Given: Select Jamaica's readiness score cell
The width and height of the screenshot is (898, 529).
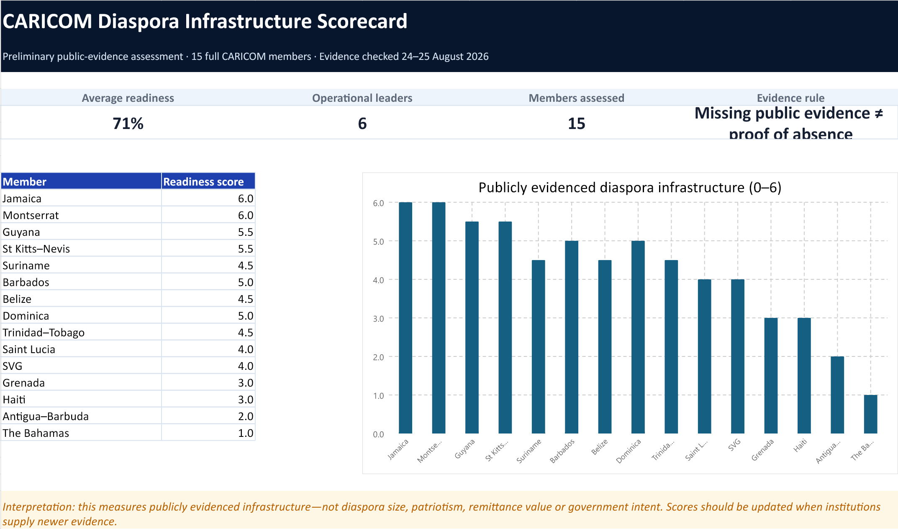Looking at the screenshot, I should (x=208, y=198).
